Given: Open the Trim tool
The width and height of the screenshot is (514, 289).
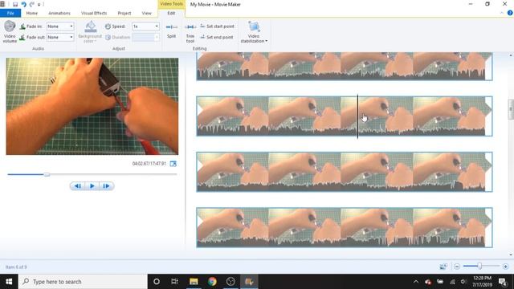Looking at the screenshot, I should pyautogui.click(x=190, y=33).
